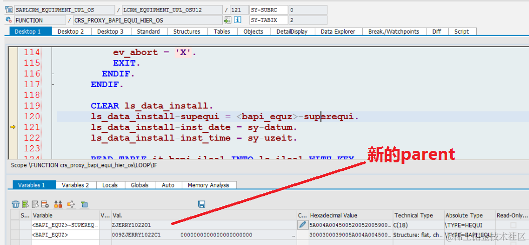The width and height of the screenshot is (529, 245).
Task: Click variable cell <BAPI_EQUZ> in second row
Action: [x=65, y=234]
